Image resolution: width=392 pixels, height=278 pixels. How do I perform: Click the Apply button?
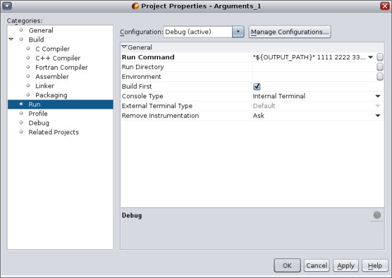[x=345, y=266]
